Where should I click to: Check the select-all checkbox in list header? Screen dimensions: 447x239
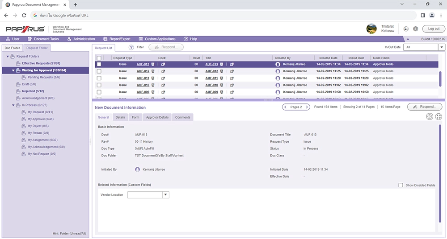point(99,58)
